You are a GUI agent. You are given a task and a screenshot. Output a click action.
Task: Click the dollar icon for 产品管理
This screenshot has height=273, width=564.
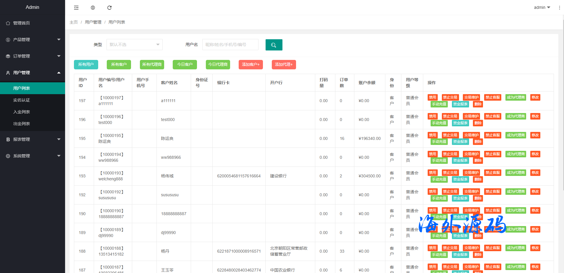point(8,40)
